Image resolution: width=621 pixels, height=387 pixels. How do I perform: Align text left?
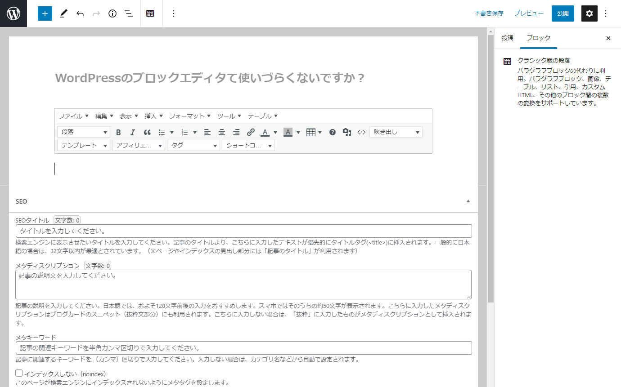207,132
